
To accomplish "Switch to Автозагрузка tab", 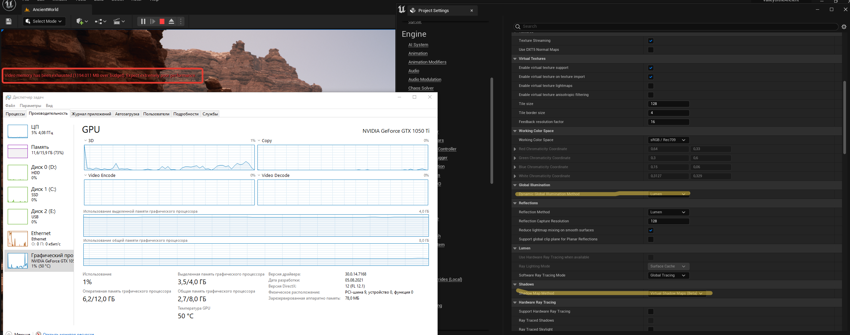I will pyautogui.click(x=127, y=114).
